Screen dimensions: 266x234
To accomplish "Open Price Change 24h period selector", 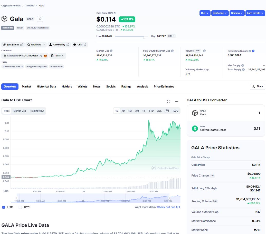I will 212,175.
